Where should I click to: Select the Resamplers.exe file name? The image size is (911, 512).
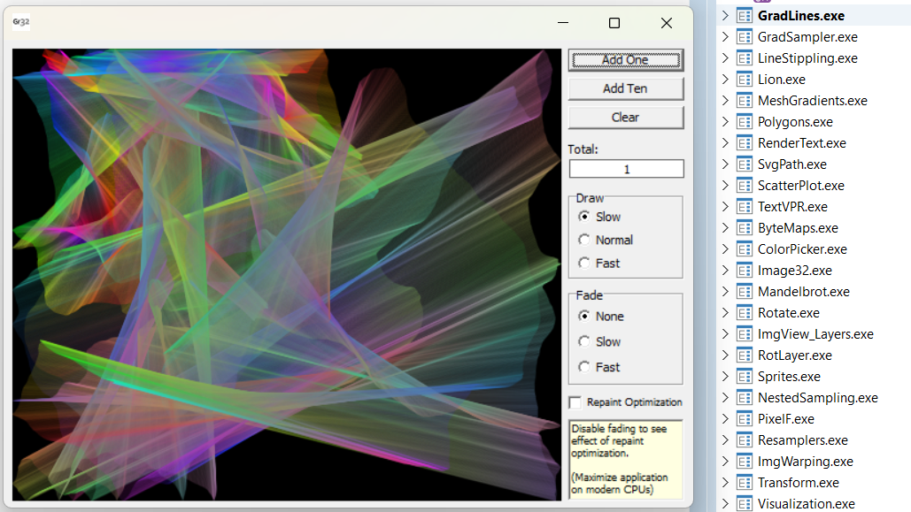[x=803, y=440]
